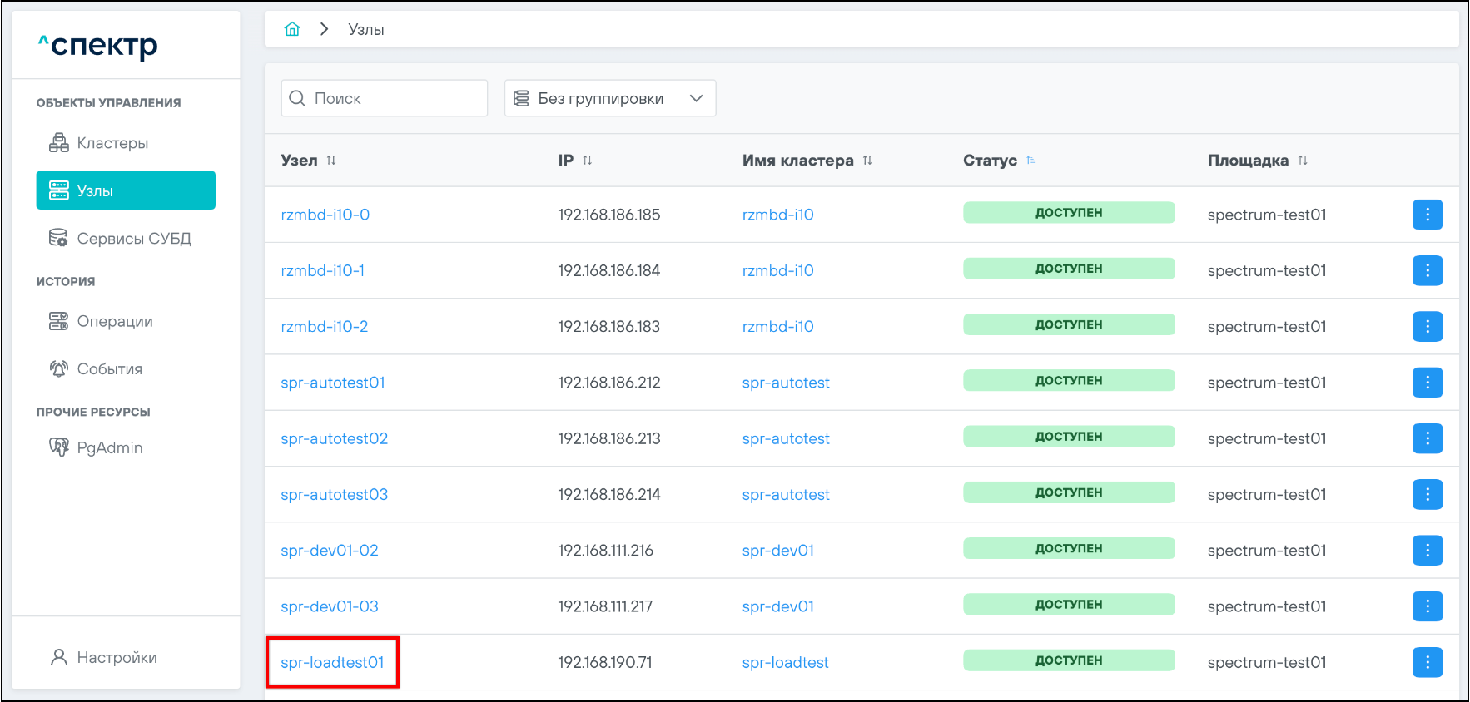Screen dimensions: 1470x702
Task: Sort by Имя кластера column
Action: coord(867,161)
